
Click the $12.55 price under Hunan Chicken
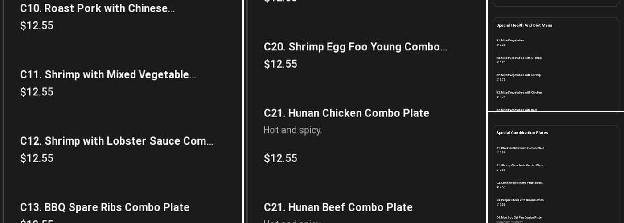click(x=280, y=158)
